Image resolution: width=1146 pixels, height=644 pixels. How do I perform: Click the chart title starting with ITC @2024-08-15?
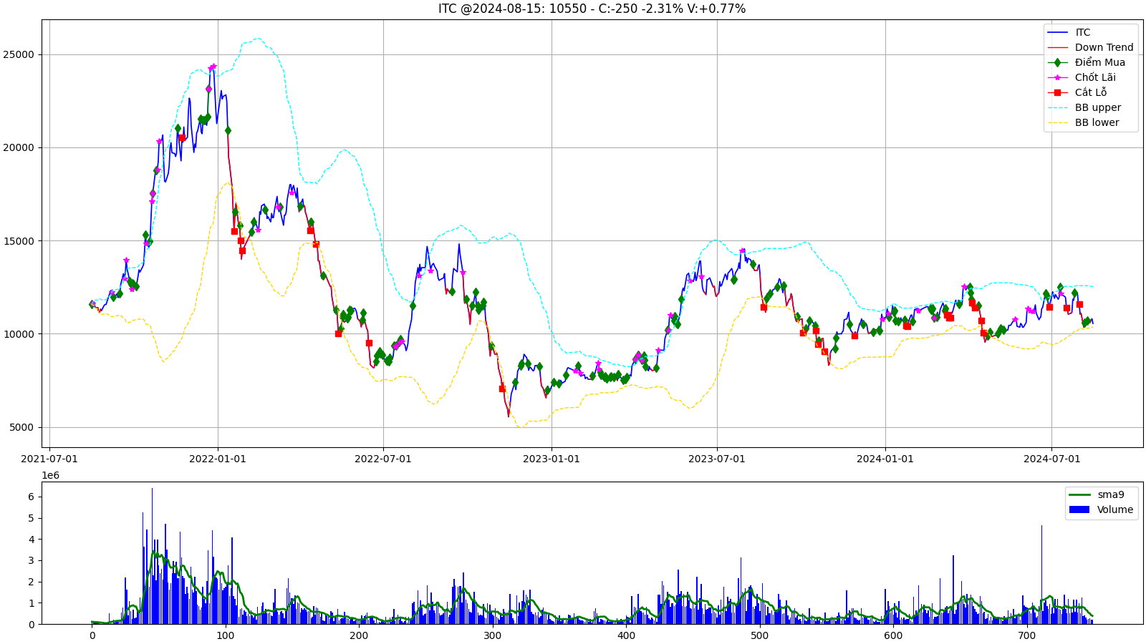coord(592,9)
